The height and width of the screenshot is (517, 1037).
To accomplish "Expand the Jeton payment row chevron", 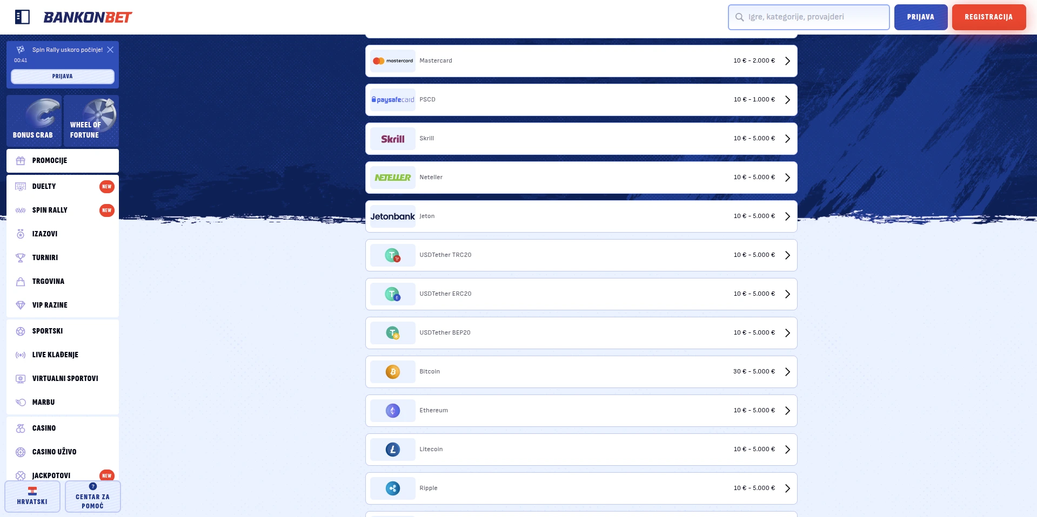I will click(x=787, y=216).
